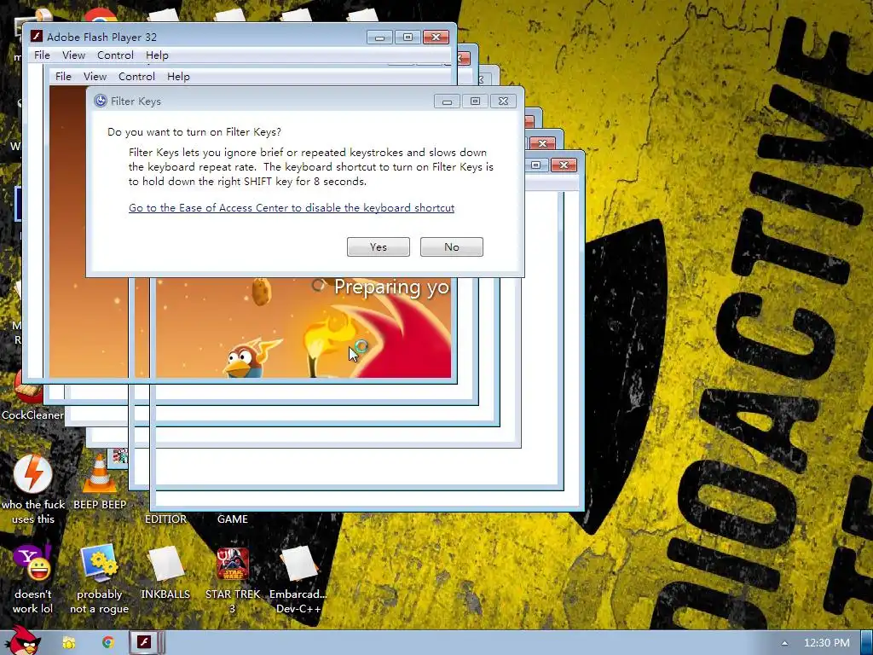The image size is (873, 655).
Task: Select the BEEP BEEP VLC cone icon
Action: pos(100,483)
